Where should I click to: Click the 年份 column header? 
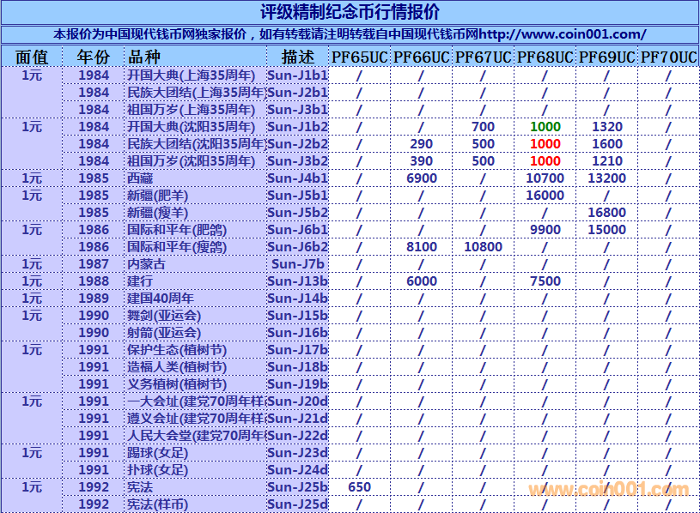94,57
